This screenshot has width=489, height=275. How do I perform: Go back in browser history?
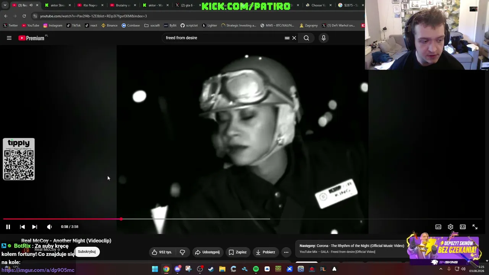pyautogui.click(x=6, y=16)
